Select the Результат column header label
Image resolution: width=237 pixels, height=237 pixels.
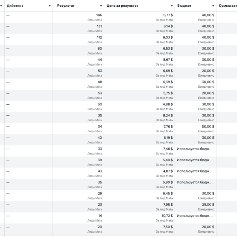coord(66,6)
